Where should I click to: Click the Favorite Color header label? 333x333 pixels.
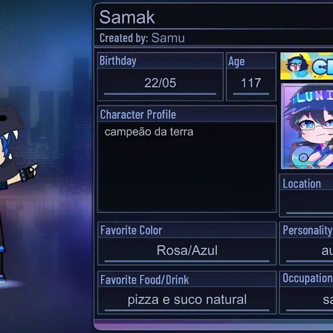(131, 230)
